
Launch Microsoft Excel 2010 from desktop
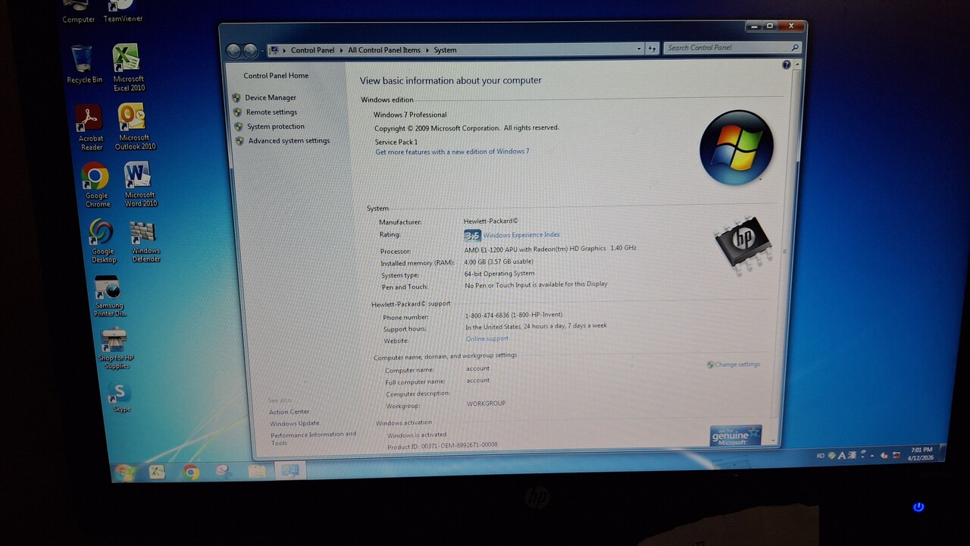[127, 61]
